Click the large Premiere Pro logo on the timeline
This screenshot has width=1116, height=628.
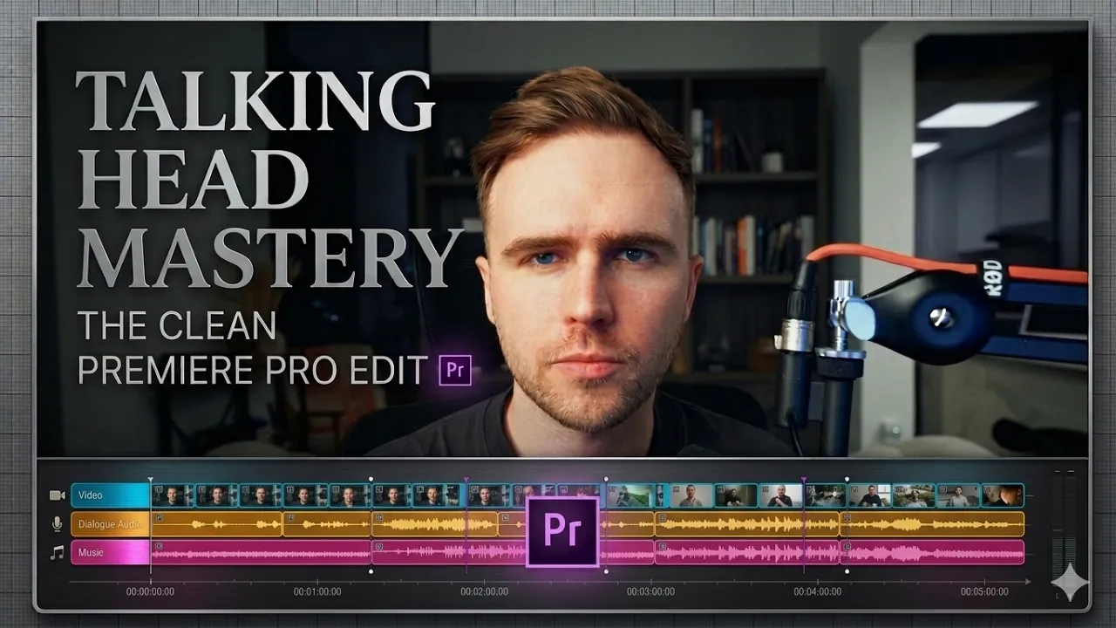tap(562, 532)
